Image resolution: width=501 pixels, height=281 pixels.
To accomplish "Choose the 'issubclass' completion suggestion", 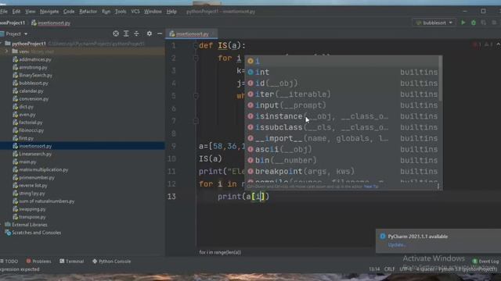I will pos(342,127).
